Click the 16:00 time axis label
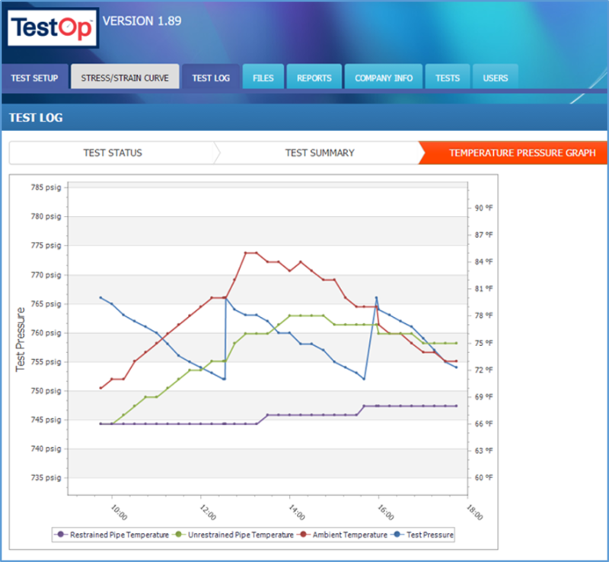Image resolution: width=609 pixels, height=562 pixels. coord(386,513)
